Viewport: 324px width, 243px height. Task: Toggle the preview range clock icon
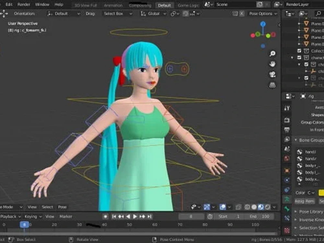coord(210,216)
